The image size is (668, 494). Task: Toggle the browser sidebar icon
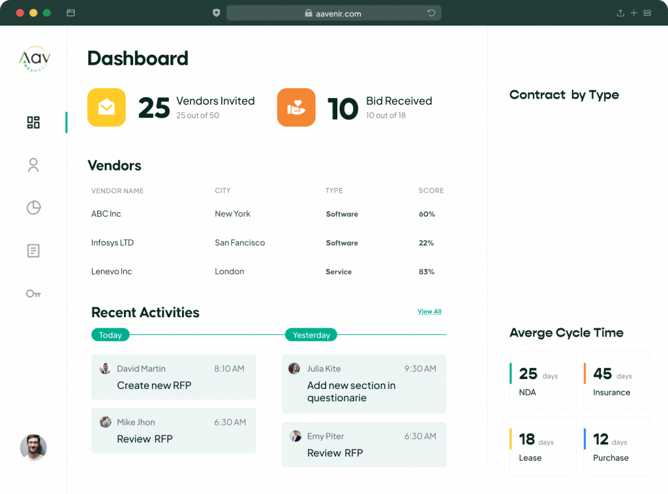(70, 13)
